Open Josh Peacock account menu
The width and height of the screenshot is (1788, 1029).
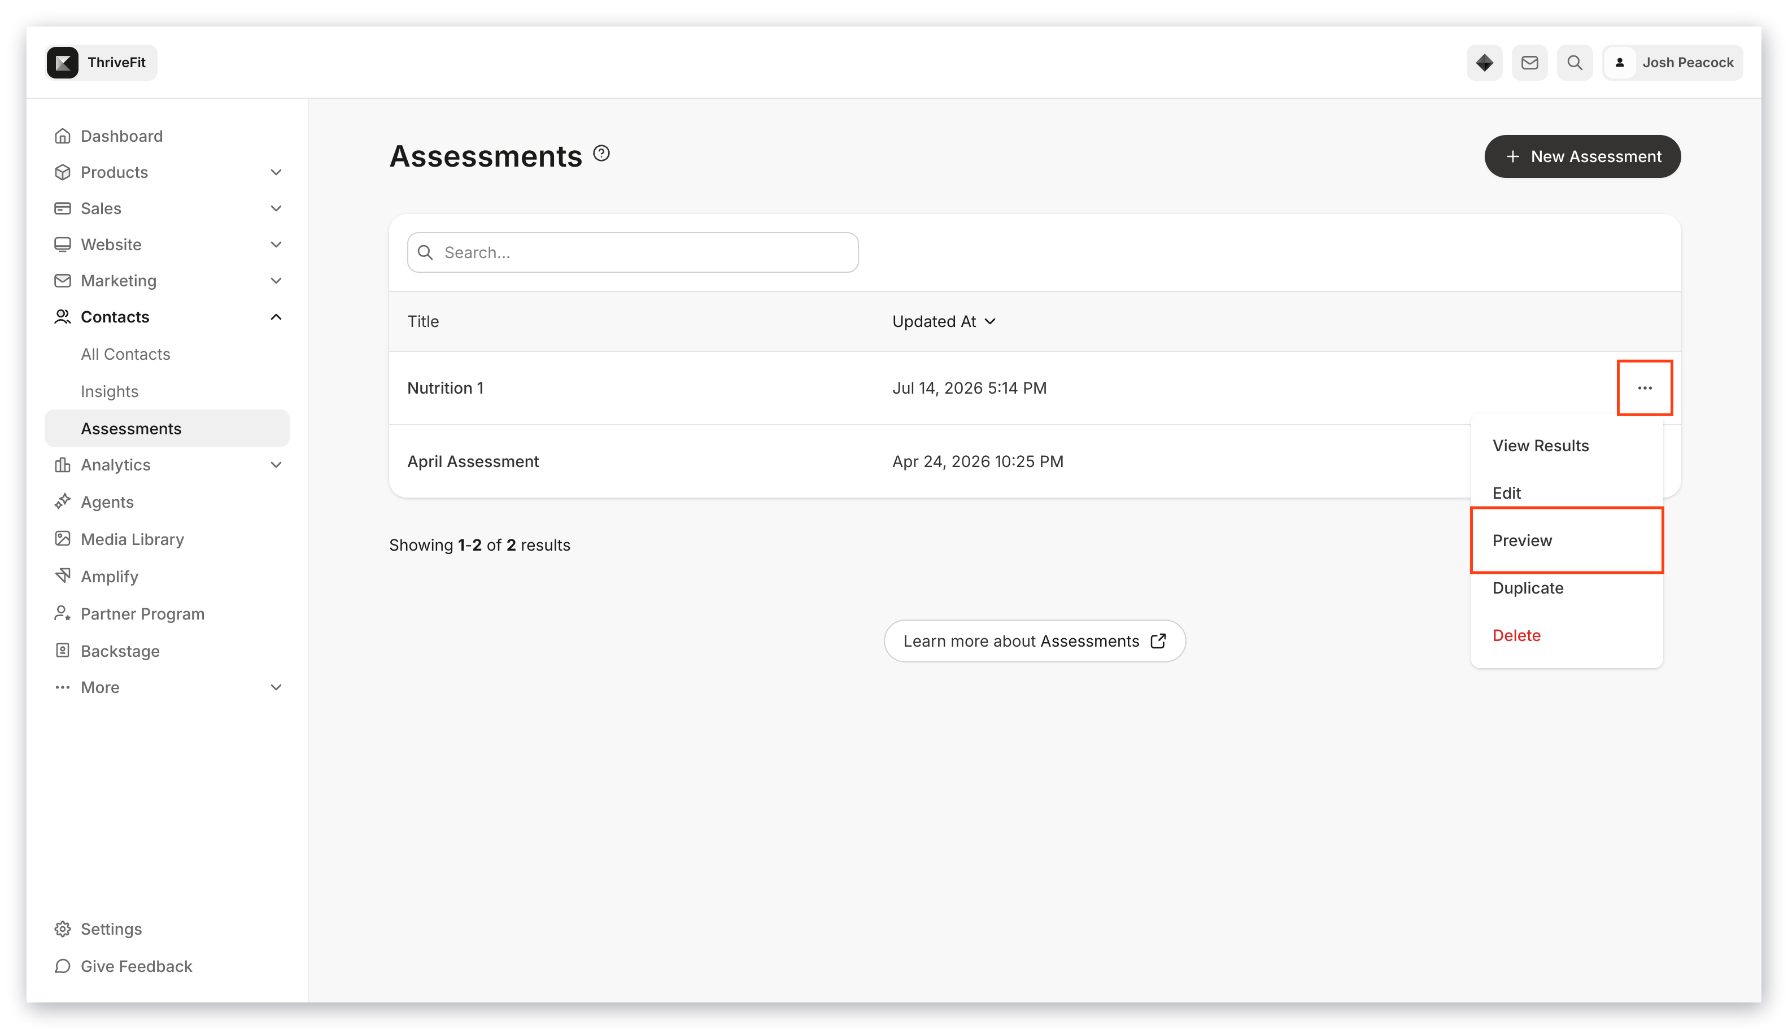pyautogui.click(x=1672, y=62)
